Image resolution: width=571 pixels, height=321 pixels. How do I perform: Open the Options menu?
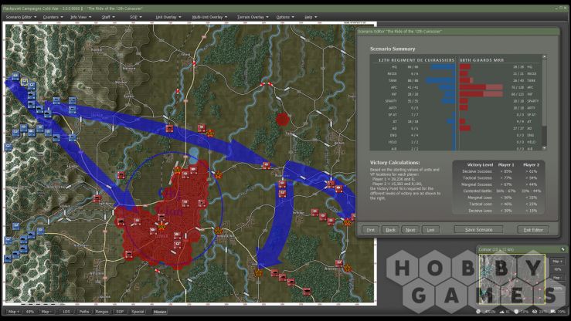285,17
